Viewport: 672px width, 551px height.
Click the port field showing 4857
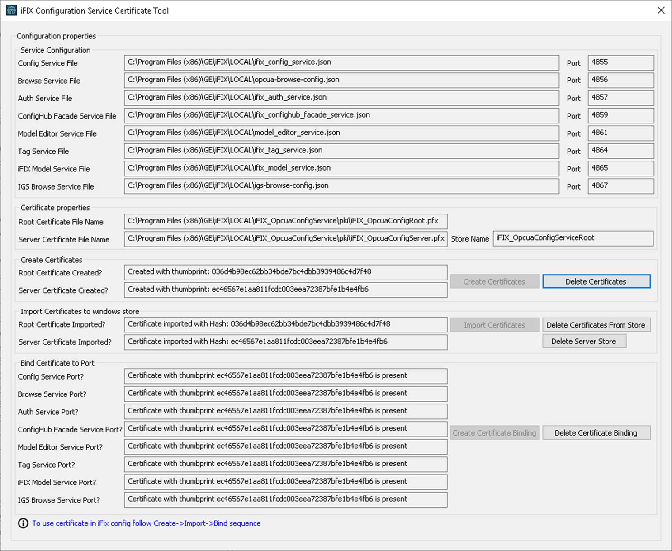[x=621, y=98]
